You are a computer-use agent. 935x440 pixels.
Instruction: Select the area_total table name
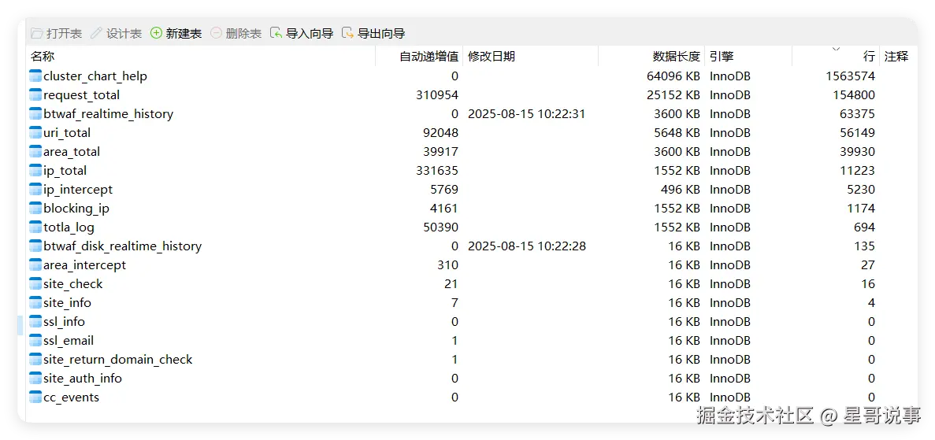coord(72,152)
